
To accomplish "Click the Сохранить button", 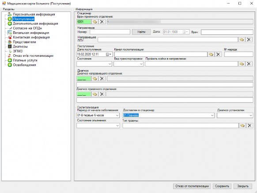I will [x=222, y=186].
